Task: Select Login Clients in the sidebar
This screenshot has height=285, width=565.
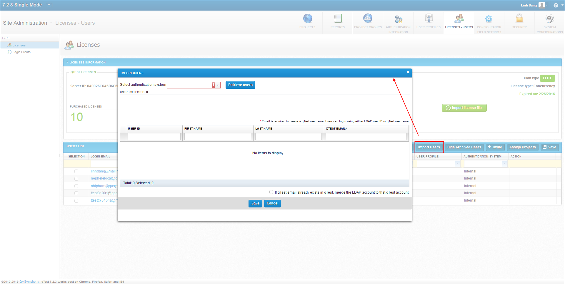Action: tap(21, 52)
